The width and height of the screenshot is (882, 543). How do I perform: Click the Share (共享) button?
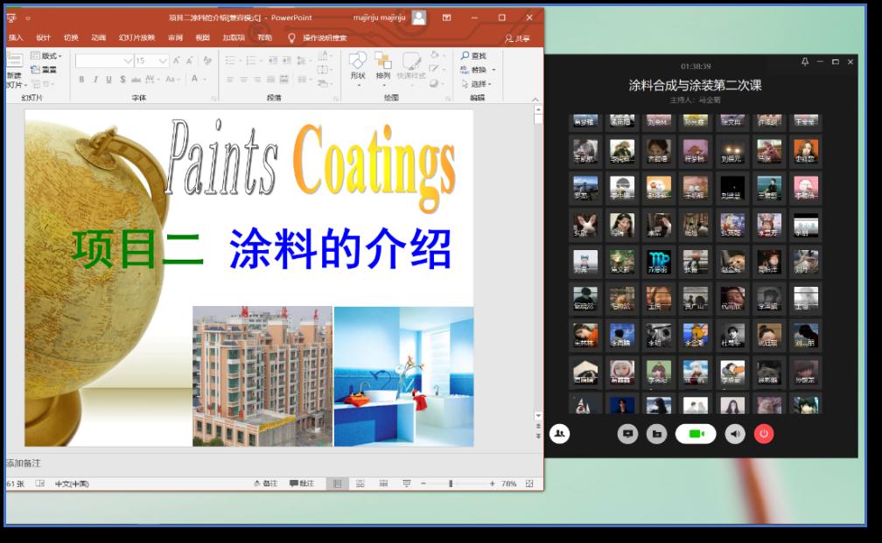tap(517, 38)
